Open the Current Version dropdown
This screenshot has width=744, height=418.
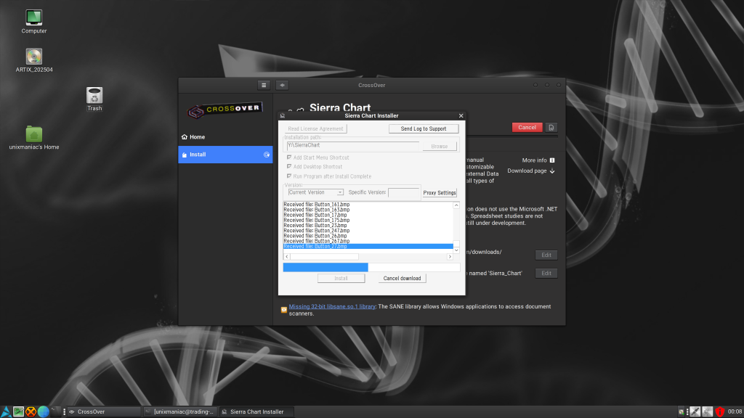point(314,192)
